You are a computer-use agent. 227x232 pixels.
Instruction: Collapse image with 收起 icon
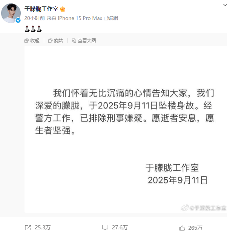pos(26,41)
